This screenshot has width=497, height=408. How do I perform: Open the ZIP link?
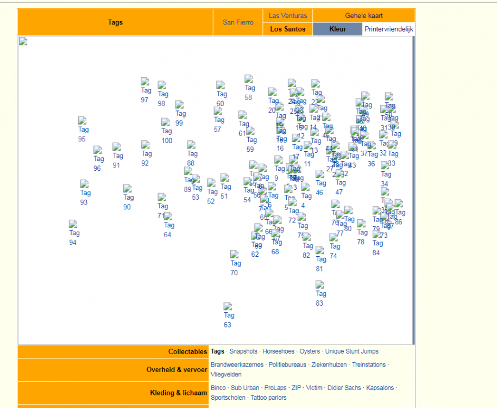pyautogui.click(x=297, y=388)
